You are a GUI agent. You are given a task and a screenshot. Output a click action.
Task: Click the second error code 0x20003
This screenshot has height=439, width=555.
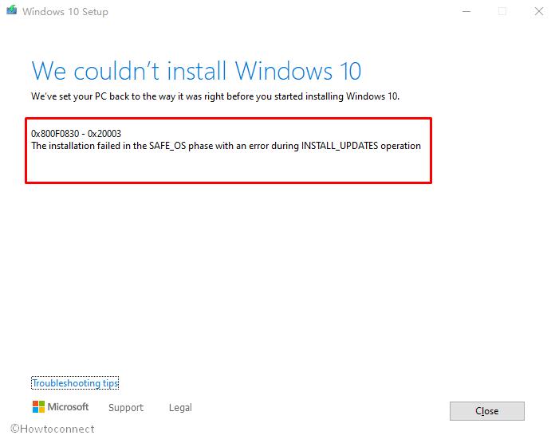click(x=104, y=134)
